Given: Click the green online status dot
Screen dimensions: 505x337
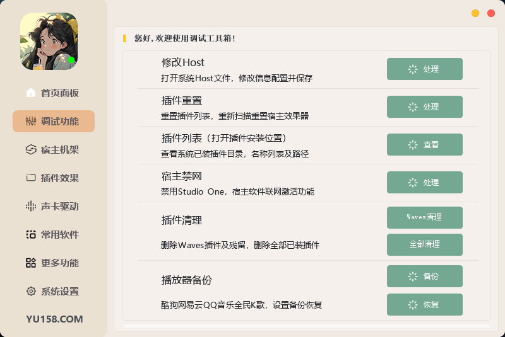Looking at the screenshot, I should tap(71, 59).
